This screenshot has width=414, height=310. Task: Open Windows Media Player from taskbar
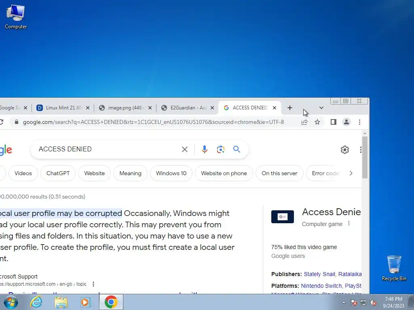(86, 302)
